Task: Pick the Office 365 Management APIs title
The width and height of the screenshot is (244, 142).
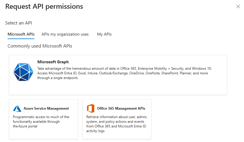Action: point(121,108)
